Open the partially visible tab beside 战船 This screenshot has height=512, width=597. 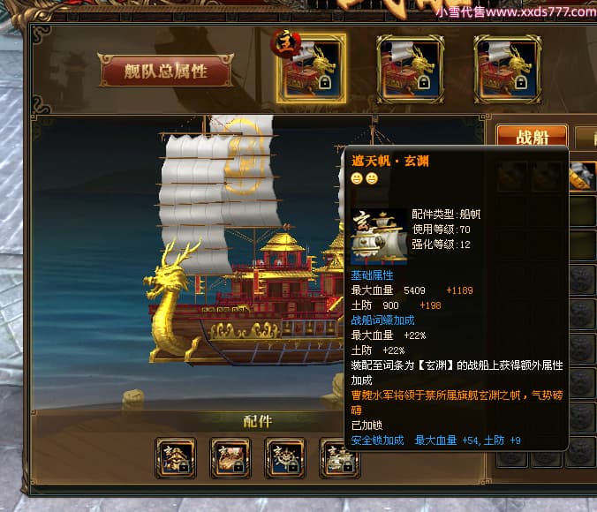[x=586, y=137]
